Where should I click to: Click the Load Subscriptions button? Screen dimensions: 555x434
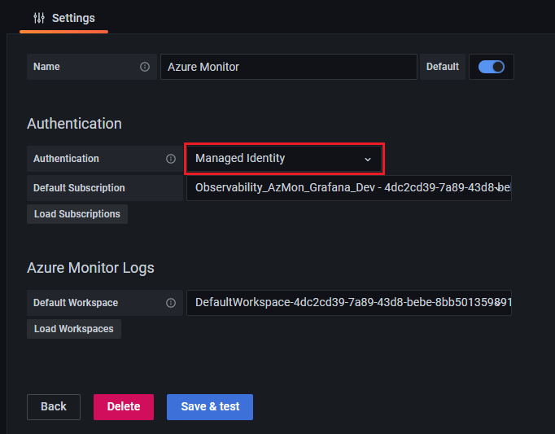77,214
